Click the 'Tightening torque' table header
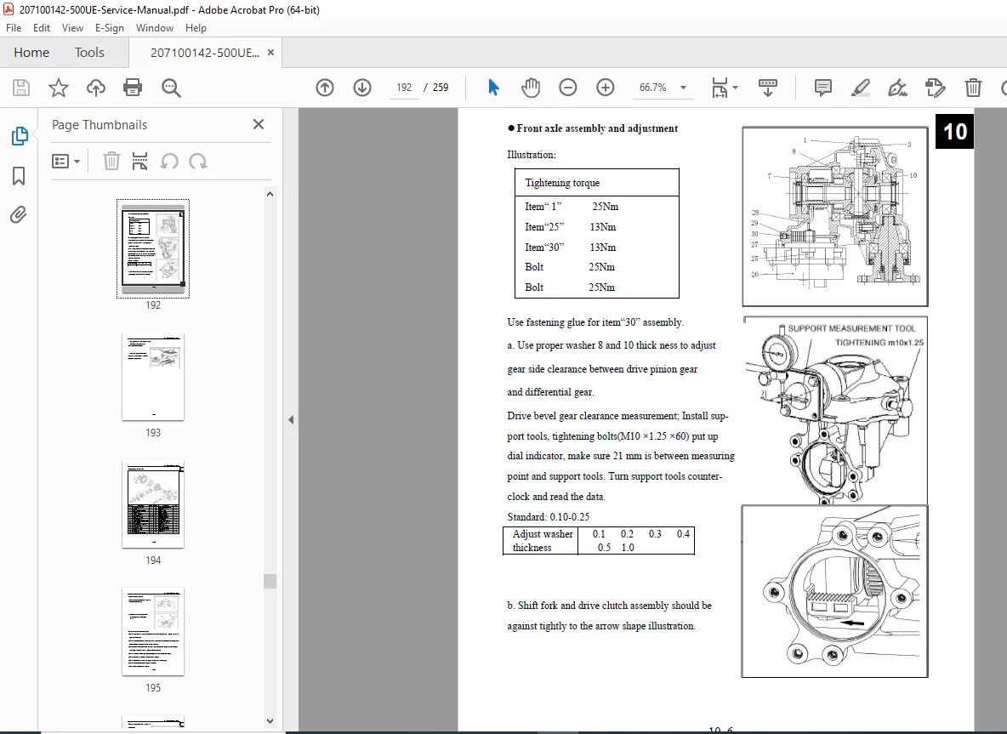Viewport: 1007px width, 734px height. [562, 183]
